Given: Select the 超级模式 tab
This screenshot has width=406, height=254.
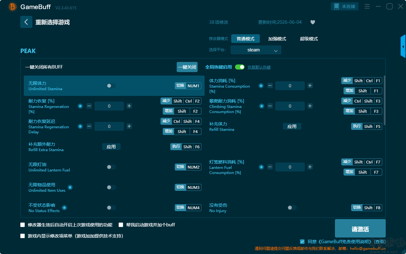Looking at the screenshot, I should click(309, 39).
